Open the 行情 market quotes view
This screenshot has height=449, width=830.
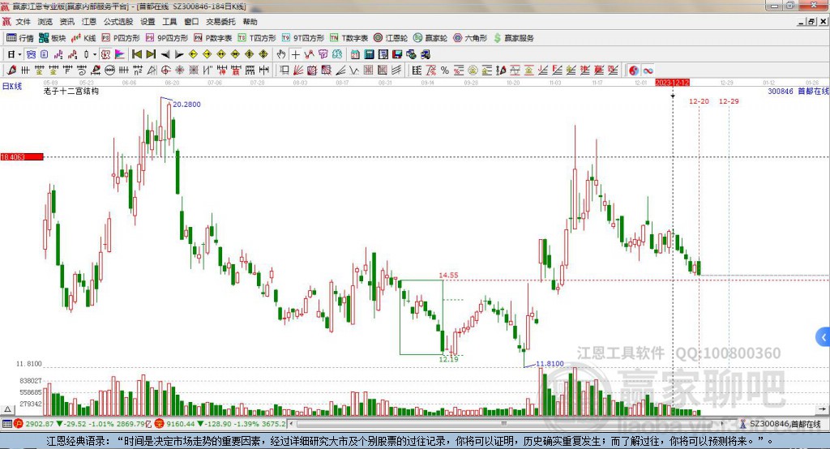point(19,38)
